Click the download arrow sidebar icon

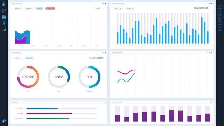point(4,23)
